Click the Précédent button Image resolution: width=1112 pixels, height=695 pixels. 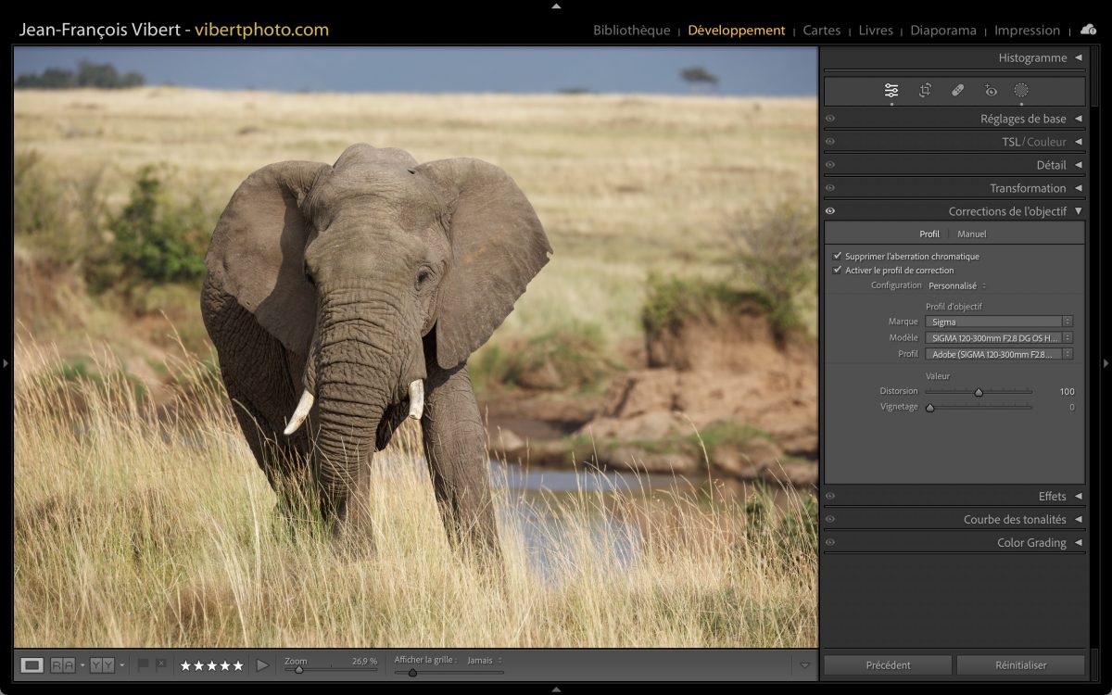point(888,665)
